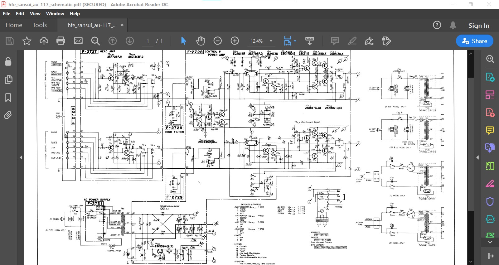499x265 pixels.
Task: Open the attachments paperclip panel
Action: click(x=8, y=115)
